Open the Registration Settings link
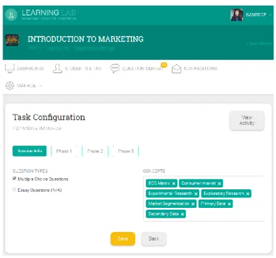Image resolution: width=276 pixels, height=258 pixels. pyautogui.click(x=95, y=48)
